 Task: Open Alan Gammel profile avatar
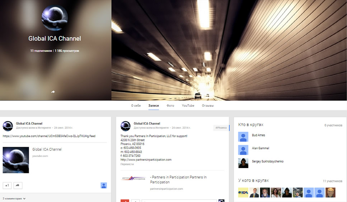point(243,150)
